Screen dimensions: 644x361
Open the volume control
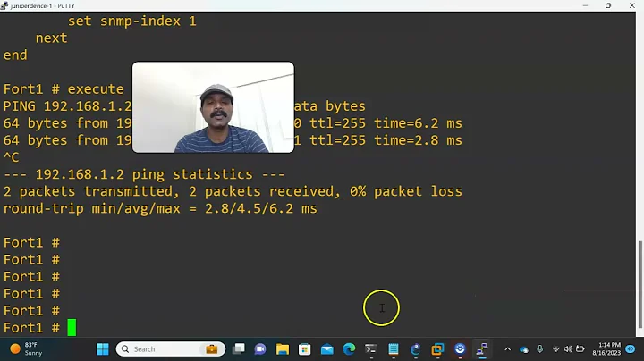568,349
